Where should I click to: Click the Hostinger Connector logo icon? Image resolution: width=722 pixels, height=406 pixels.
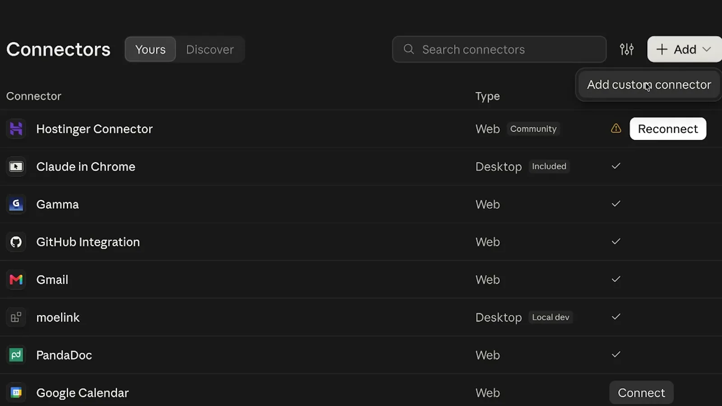[x=16, y=129]
